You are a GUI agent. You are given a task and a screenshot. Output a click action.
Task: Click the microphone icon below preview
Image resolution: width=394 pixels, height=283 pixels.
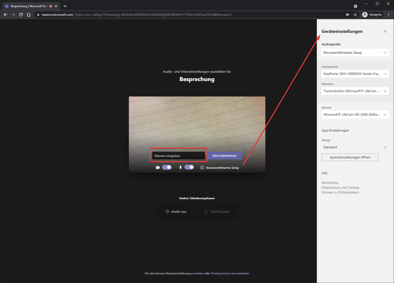pyautogui.click(x=180, y=167)
